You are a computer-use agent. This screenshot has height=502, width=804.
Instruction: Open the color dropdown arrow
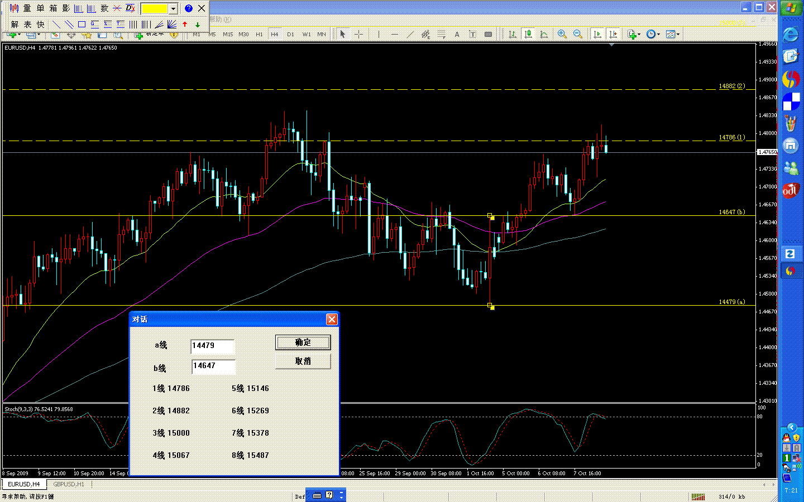point(173,9)
